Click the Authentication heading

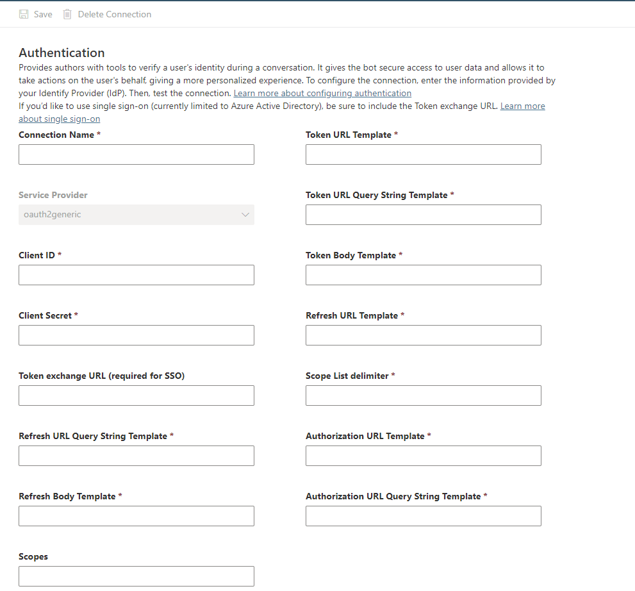tap(62, 53)
